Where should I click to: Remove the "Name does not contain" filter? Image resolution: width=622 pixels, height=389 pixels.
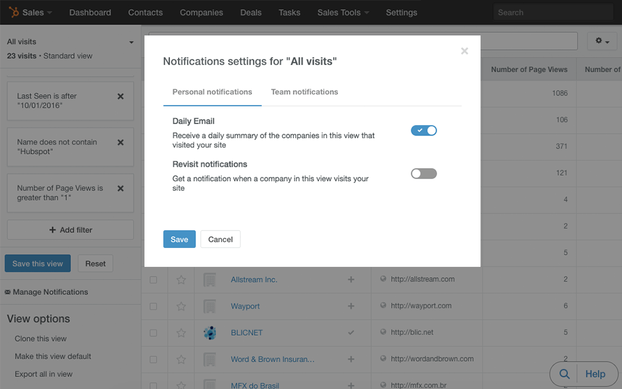(x=120, y=143)
